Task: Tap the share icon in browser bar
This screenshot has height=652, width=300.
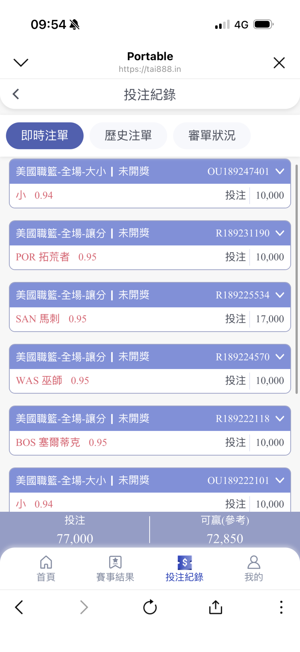Action: click(x=216, y=607)
